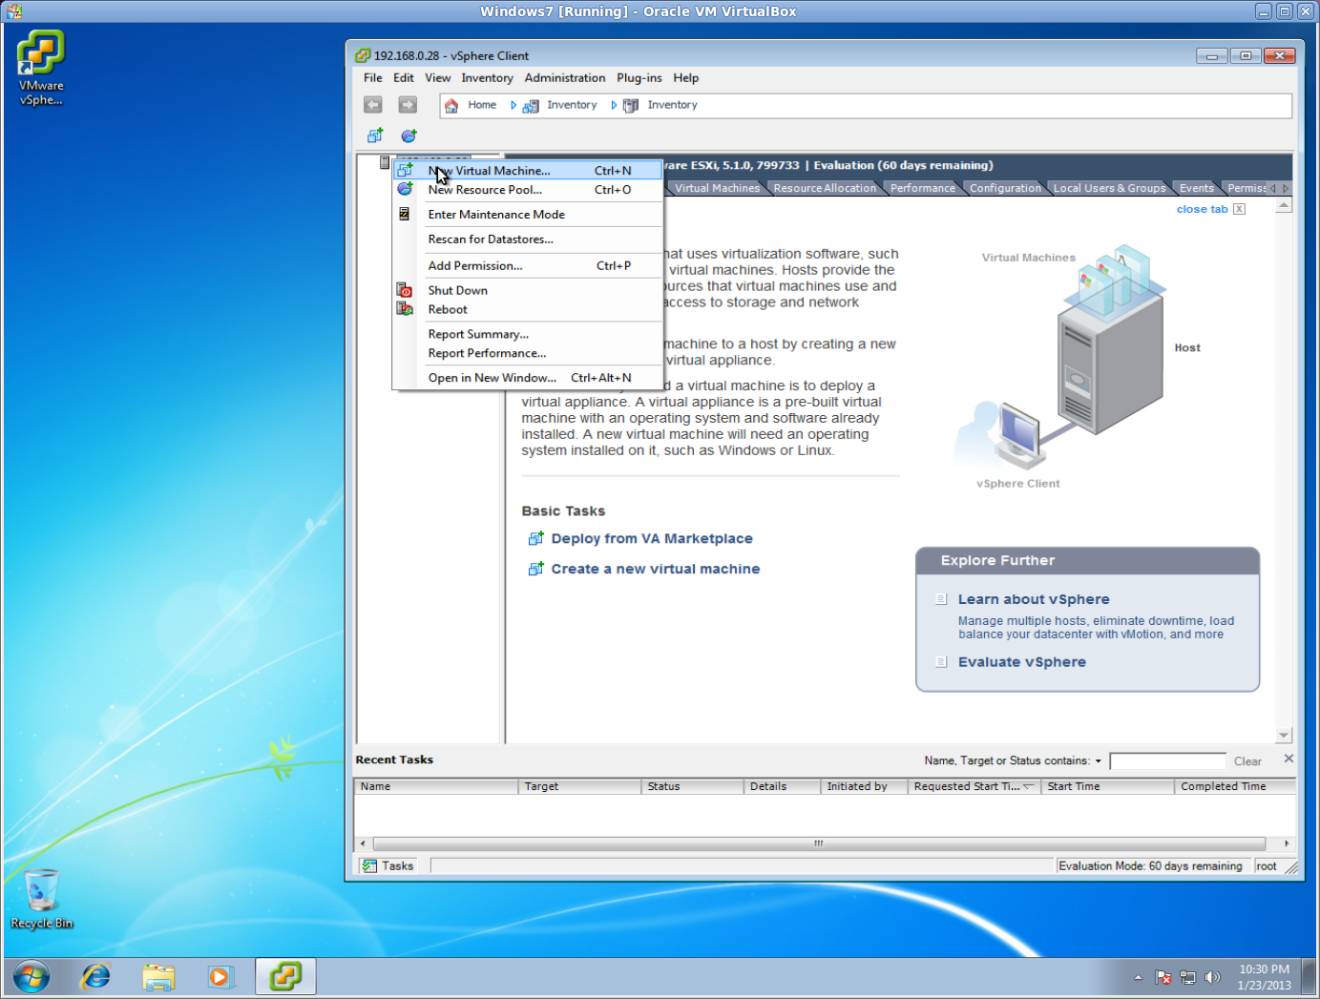Screen dimensions: 1320x999
Task: Open VMware vSphere desktop shortcut icon
Action: (x=41, y=68)
